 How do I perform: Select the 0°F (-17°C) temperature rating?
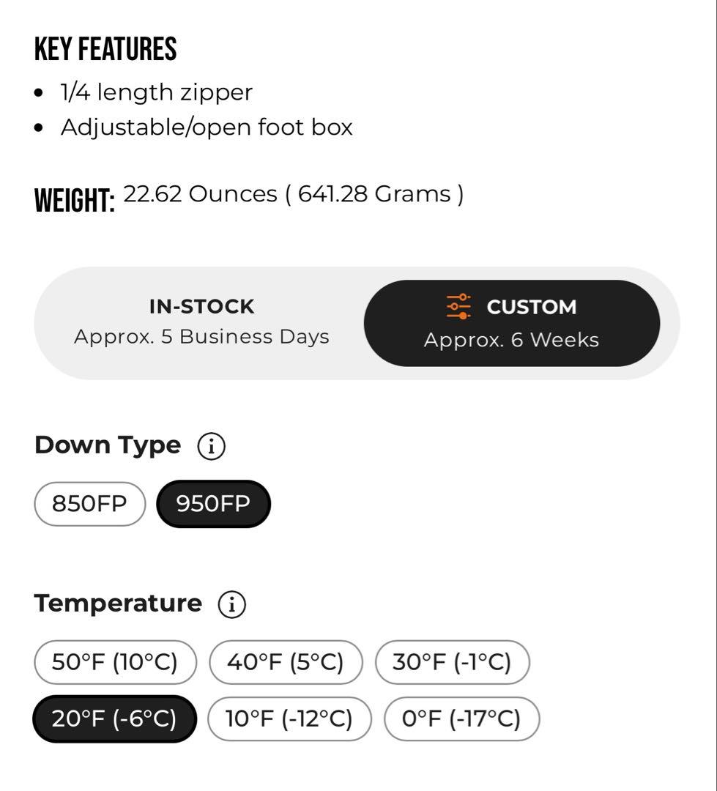coord(461,719)
